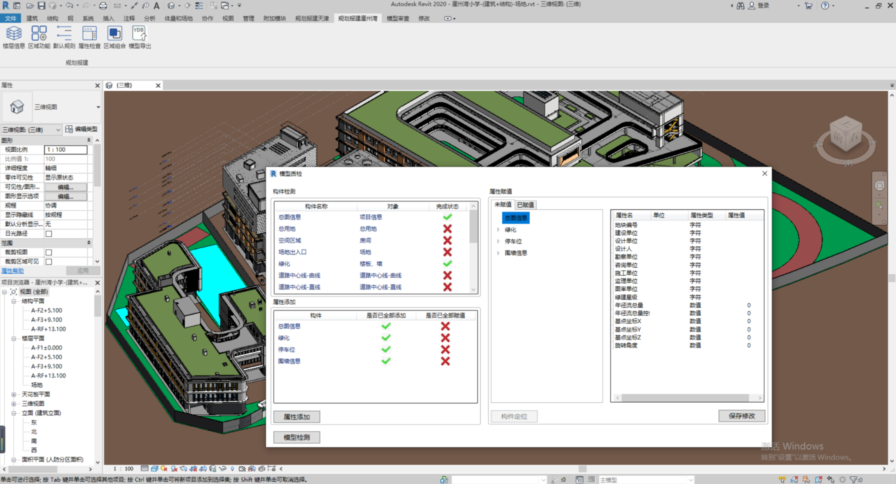Click the 保存修改 button
896x484 pixels.
pyautogui.click(x=742, y=415)
